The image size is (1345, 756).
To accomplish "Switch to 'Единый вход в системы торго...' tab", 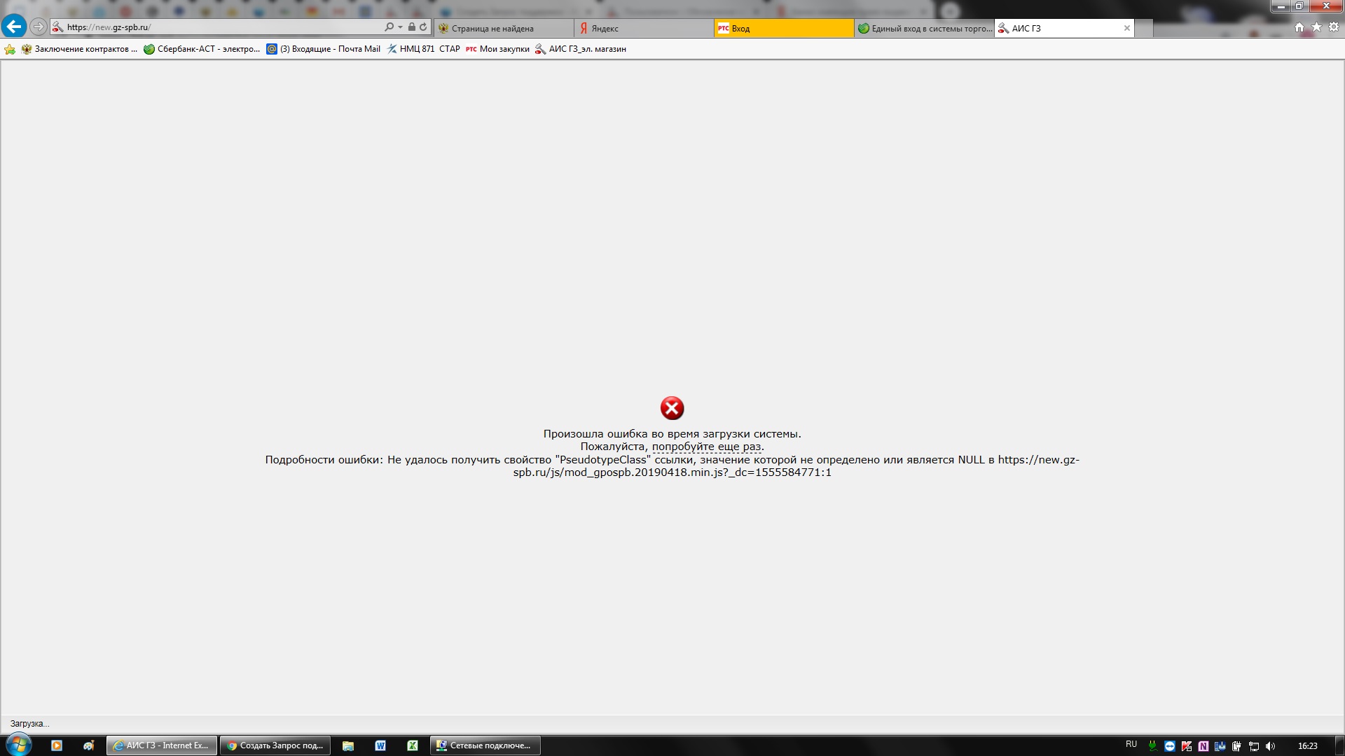I will point(924,28).
